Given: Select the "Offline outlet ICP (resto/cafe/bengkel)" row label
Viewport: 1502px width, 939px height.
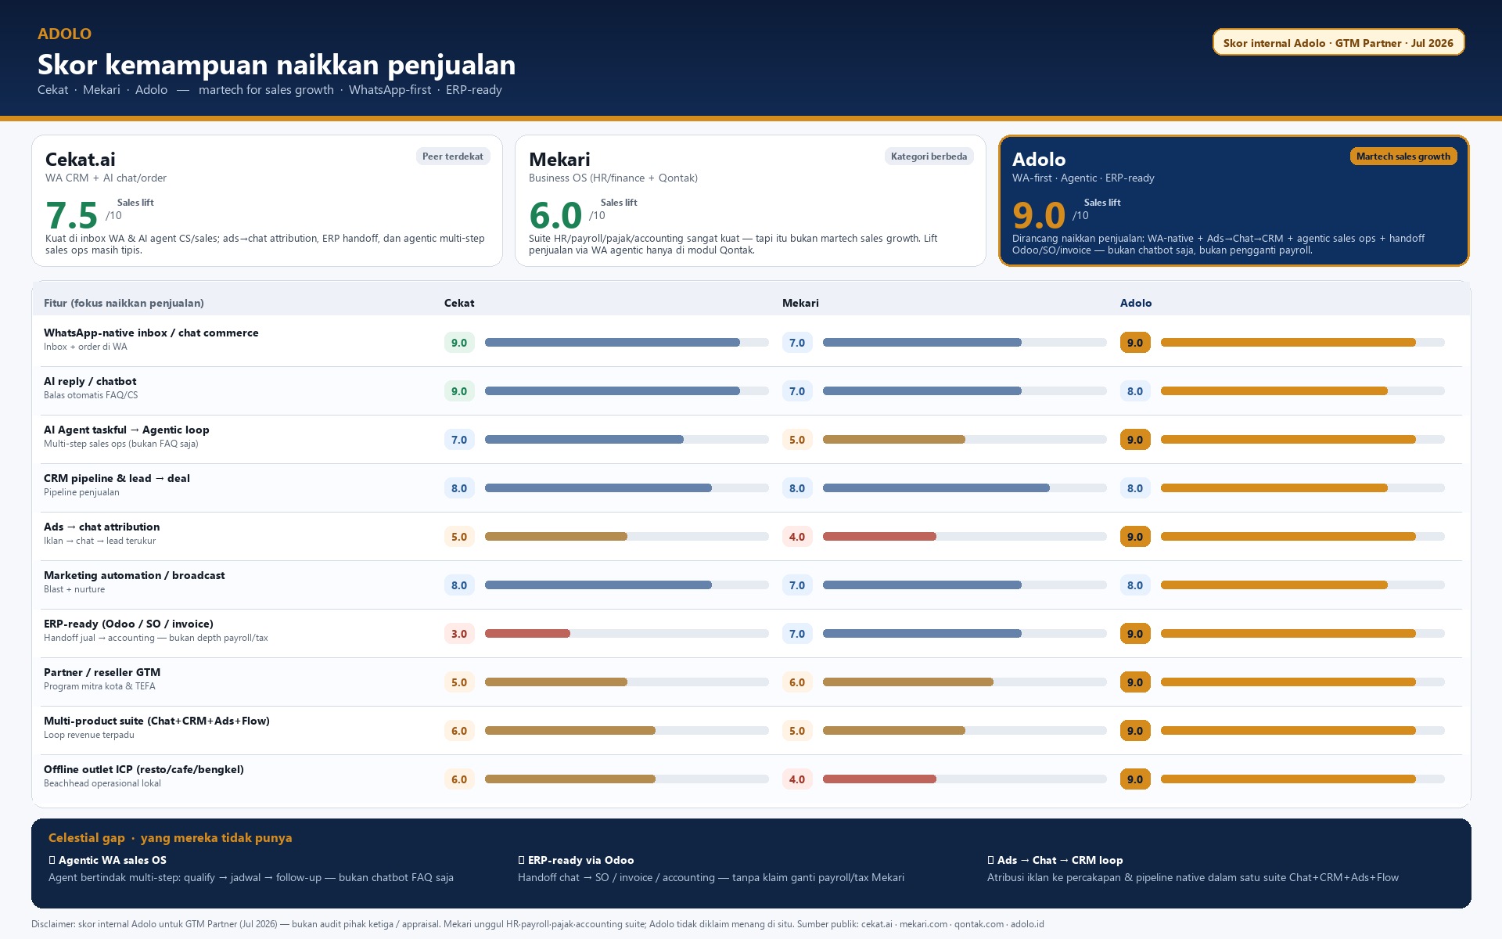Looking at the screenshot, I should point(144,769).
